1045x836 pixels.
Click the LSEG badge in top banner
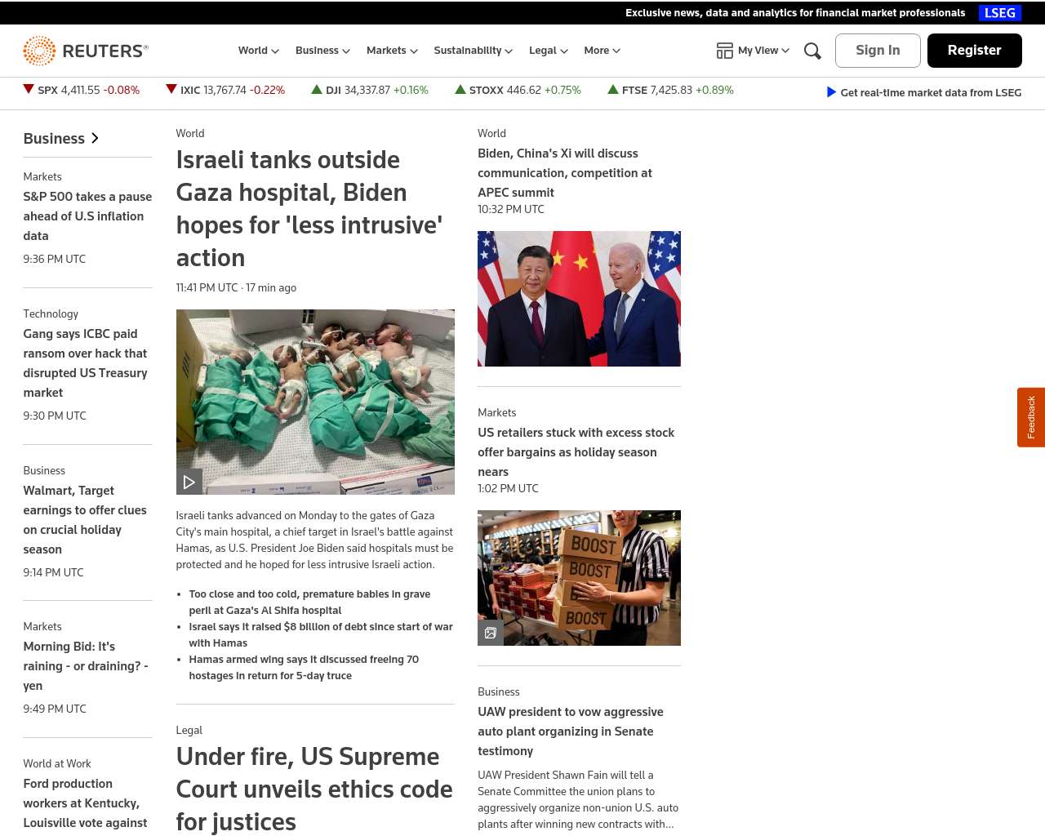(x=999, y=13)
